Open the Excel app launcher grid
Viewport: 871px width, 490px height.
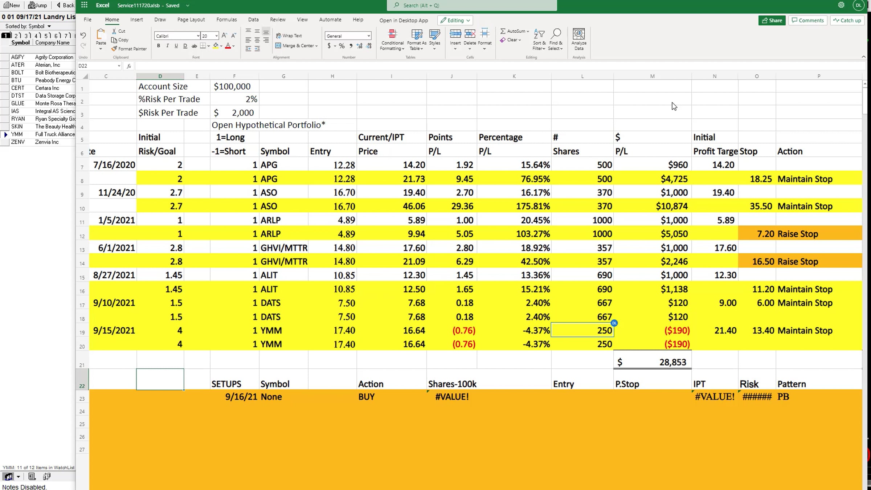(x=84, y=5)
